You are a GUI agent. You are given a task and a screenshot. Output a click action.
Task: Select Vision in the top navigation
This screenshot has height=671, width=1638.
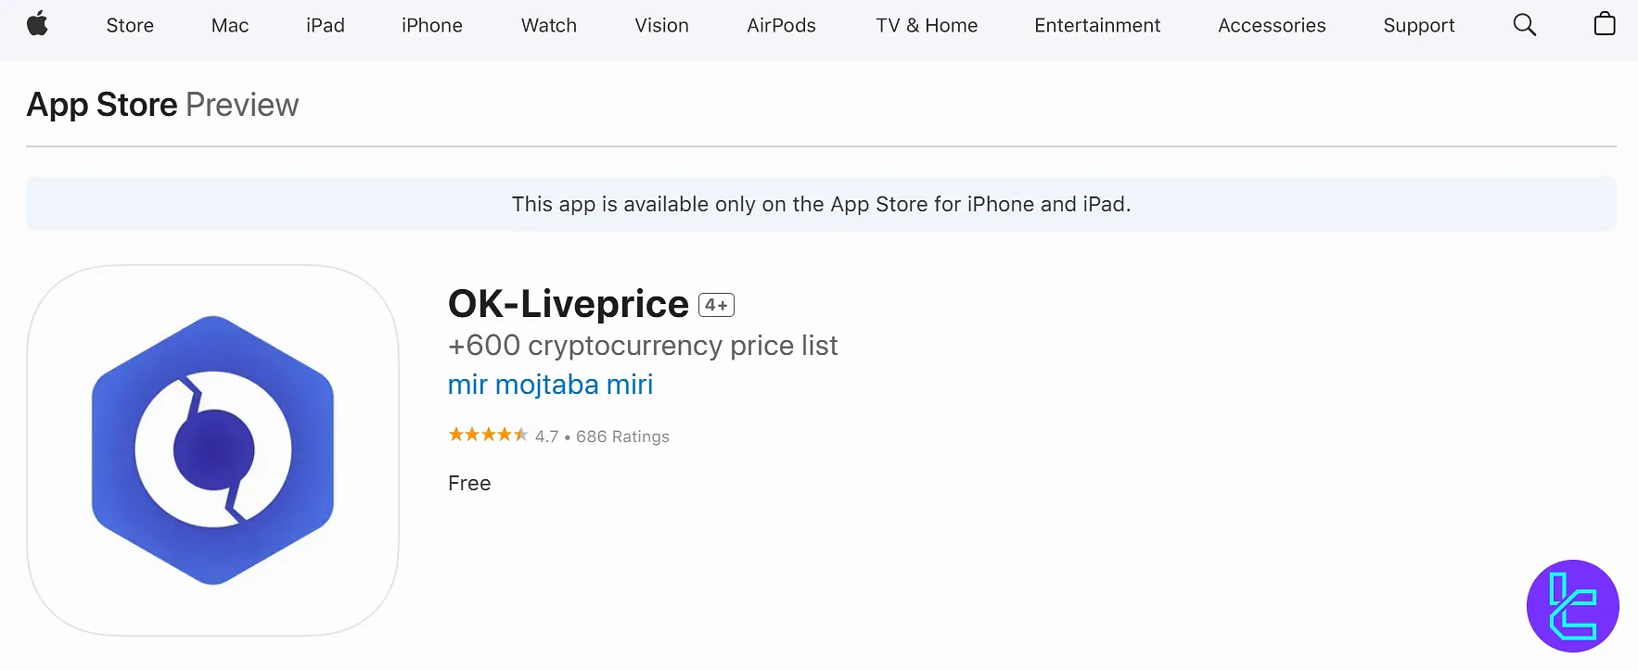tap(661, 26)
